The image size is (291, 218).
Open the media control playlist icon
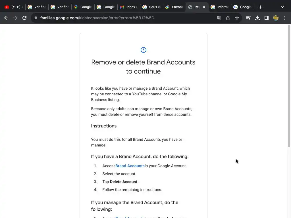pos(248,18)
